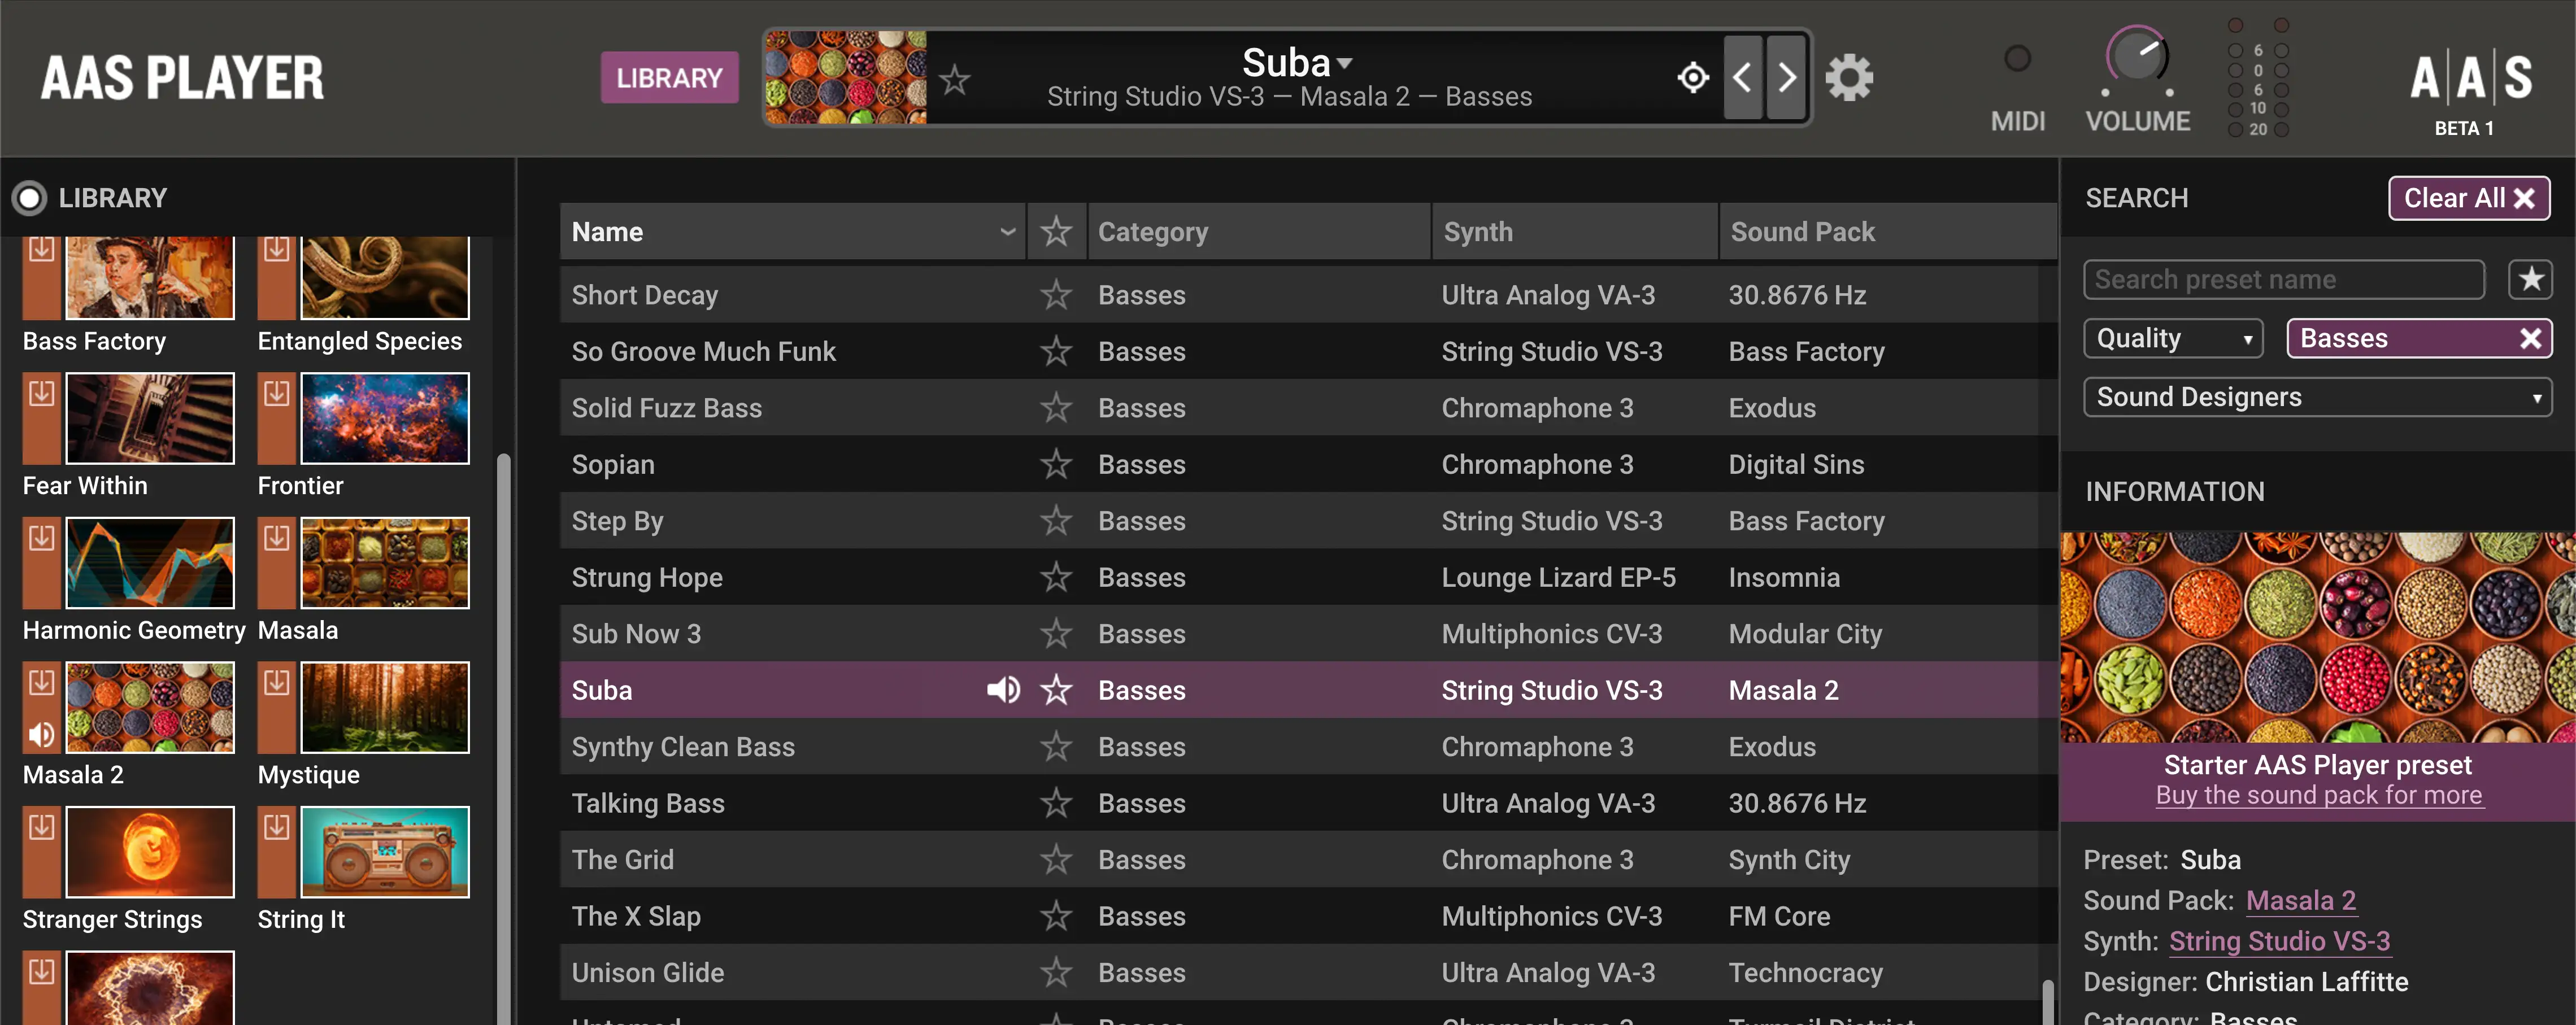The image size is (2576, 1025).
Task: Favorite the Short Decay preset
Action: pyautogui.click(x=1056, y=295)
